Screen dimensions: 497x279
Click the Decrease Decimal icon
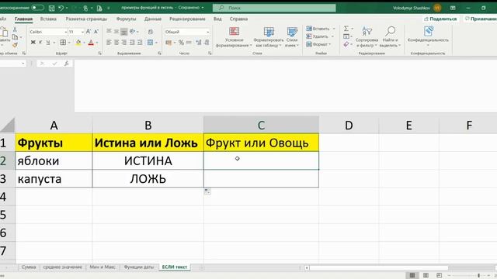(207, 43)
